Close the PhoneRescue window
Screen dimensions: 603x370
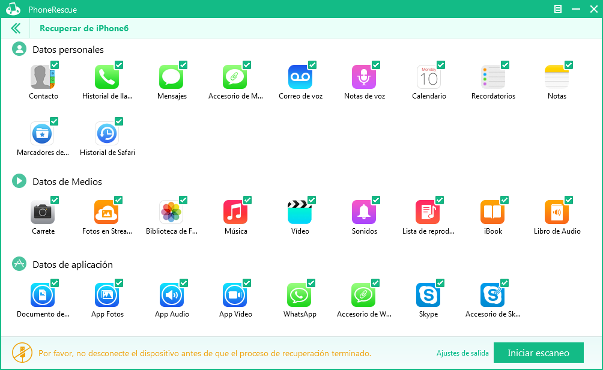coord(594,9)
